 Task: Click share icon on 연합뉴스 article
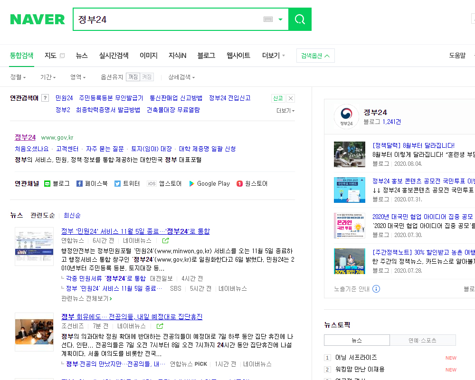click(x=165, y=241)
